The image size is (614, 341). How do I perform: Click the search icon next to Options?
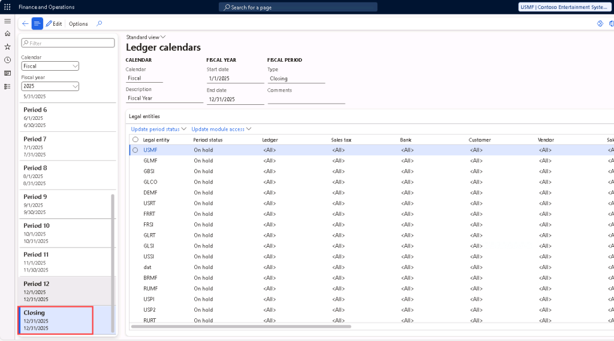[99, 24]
